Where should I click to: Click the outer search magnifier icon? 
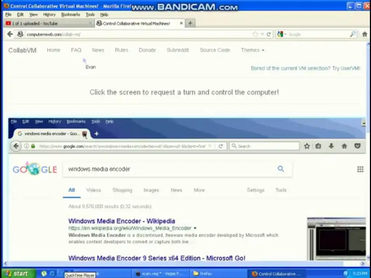353,34
